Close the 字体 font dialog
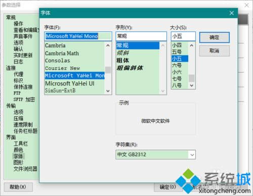The height and width of the screenshot is (196, 253). (x=232, y=13)
